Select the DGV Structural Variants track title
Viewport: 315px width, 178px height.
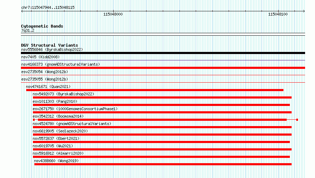click(x=50, y=45)
